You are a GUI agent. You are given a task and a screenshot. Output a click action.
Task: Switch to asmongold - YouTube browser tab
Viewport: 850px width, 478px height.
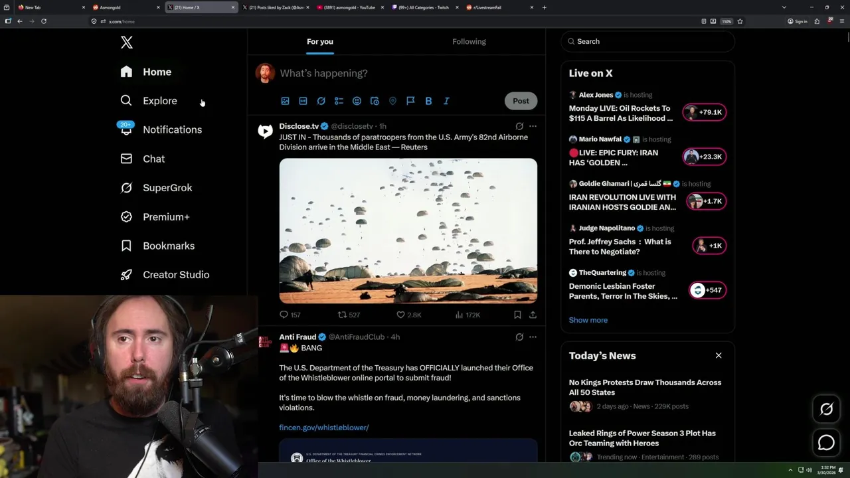coord(350,7)
